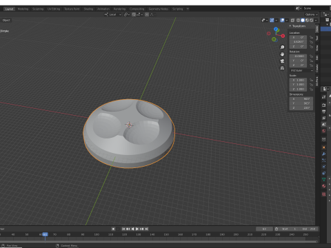The height and width of the screenshot is (248, 331).
Task: Open the Texture properties checker icon
Action: coord(323,194)
